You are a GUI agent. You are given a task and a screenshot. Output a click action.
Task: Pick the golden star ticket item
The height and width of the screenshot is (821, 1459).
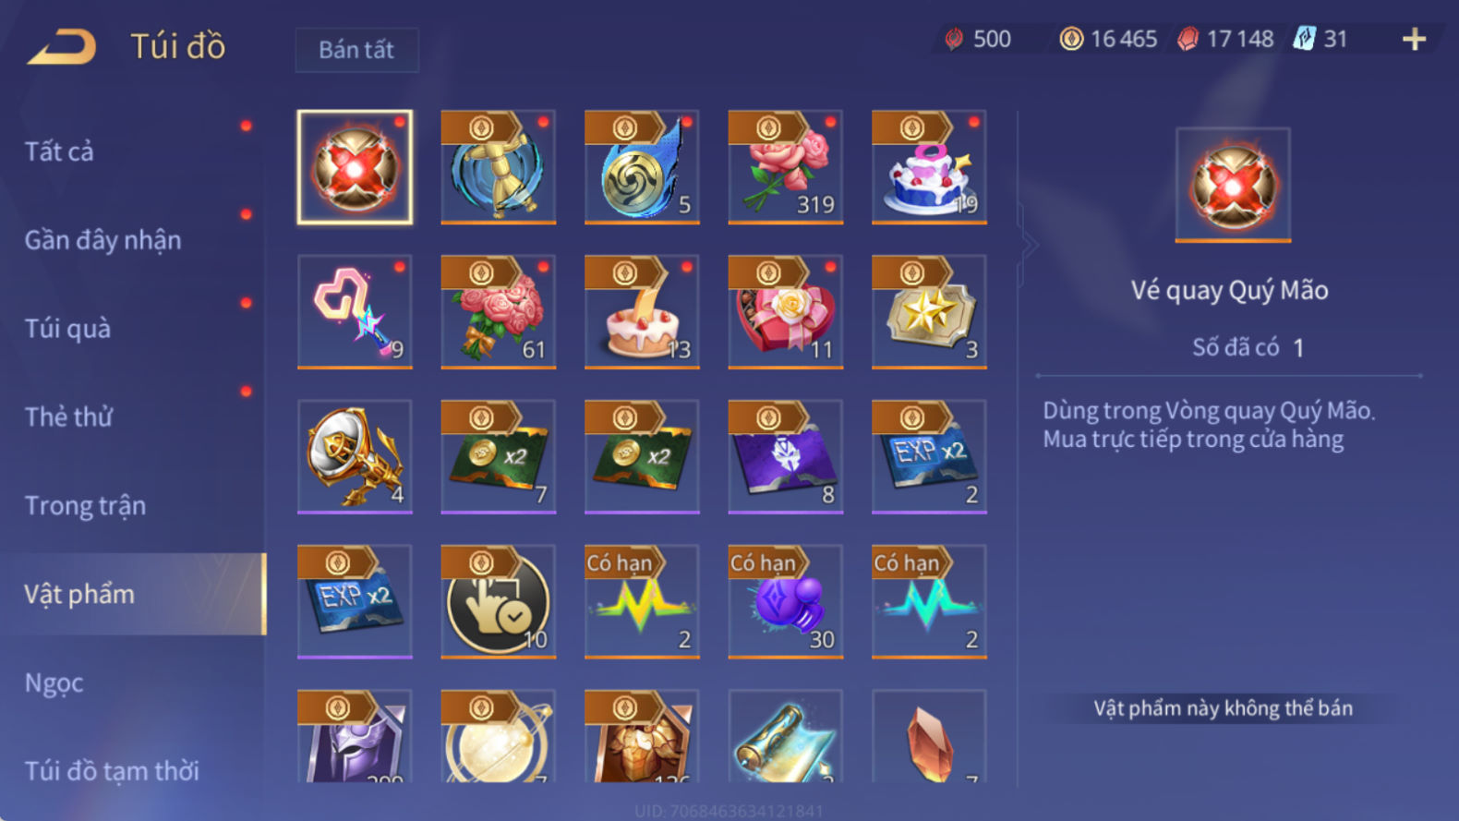(929, 312)
